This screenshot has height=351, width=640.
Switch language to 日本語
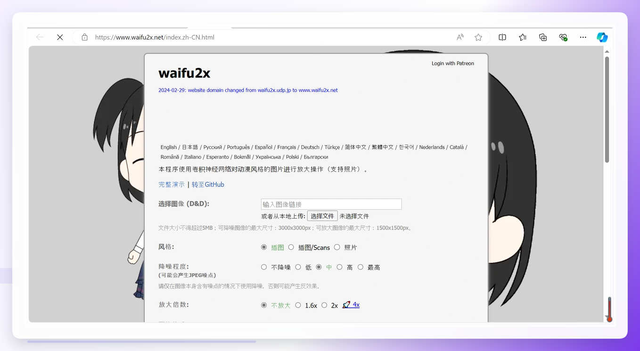[x=190, y=147]
